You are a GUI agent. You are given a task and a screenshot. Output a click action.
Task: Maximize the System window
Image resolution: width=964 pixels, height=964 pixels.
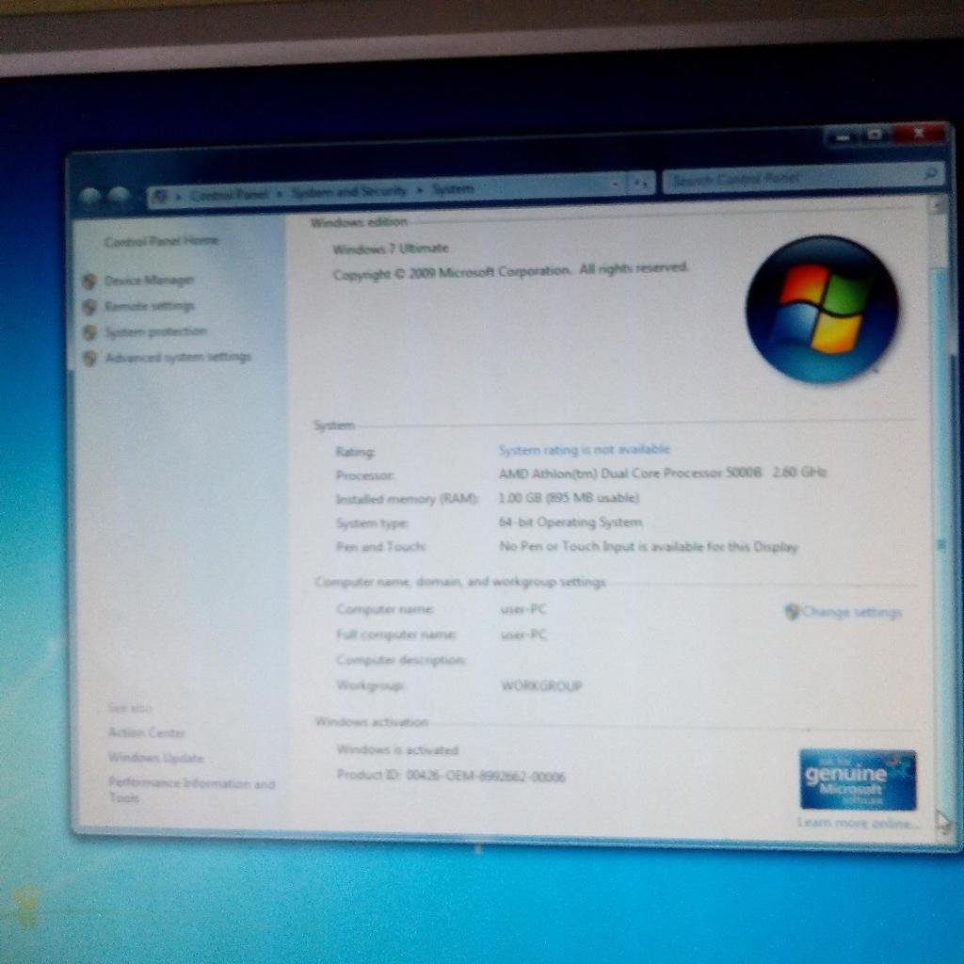pyautogui.click(x=875, y=135)
